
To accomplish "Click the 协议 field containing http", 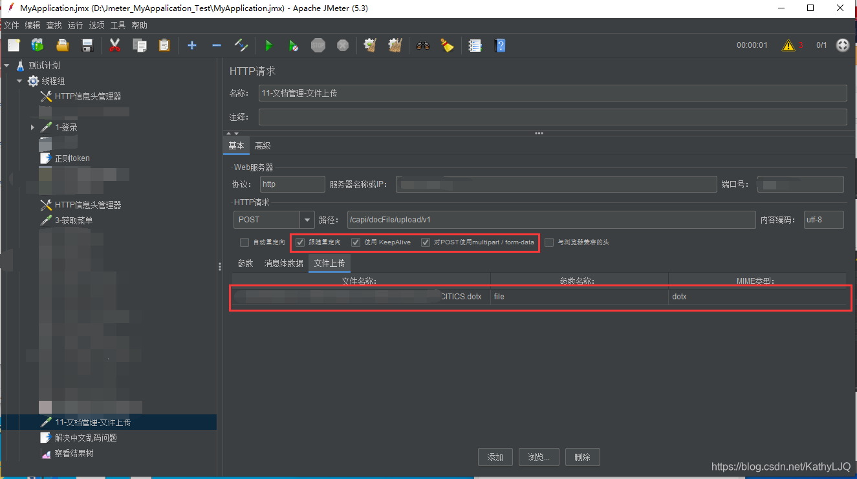I will [292, 184].
